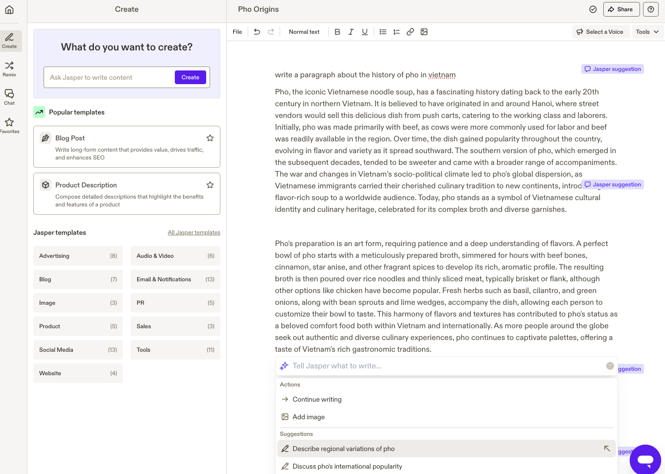The width and height of the screenshot is (665, 474).
Task: Open the Sales template category
Action: pos(176,326)
